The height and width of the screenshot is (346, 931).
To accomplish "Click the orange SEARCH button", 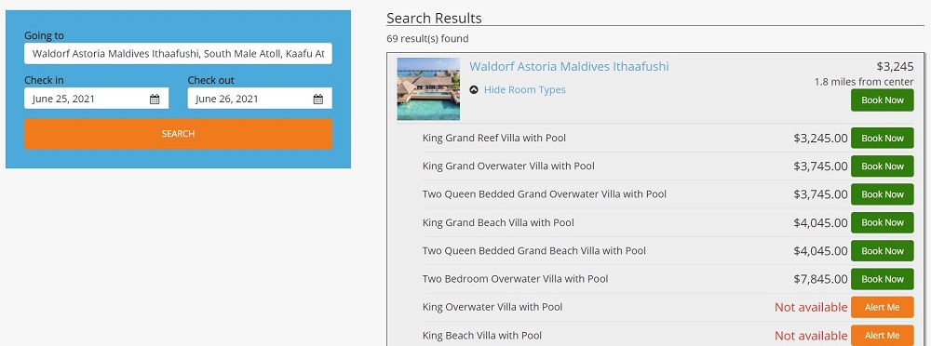I will pos(178,134).
